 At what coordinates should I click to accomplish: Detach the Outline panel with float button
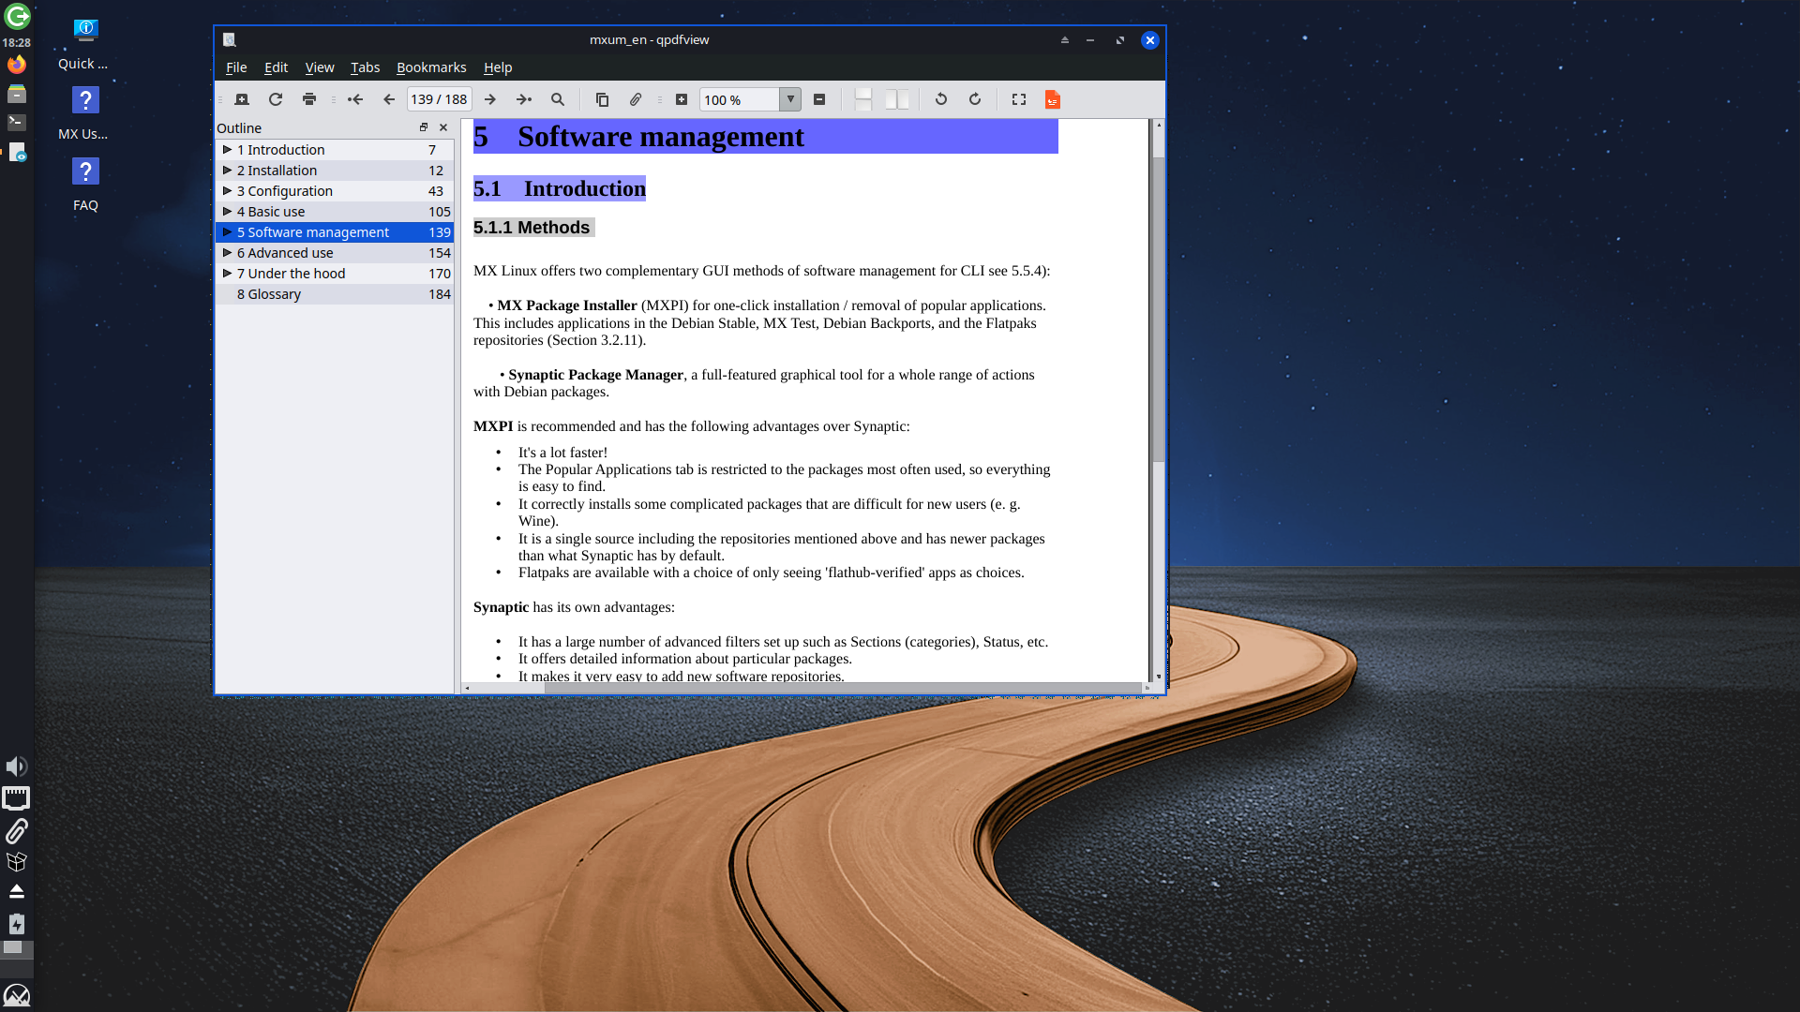tap(424, 127)
